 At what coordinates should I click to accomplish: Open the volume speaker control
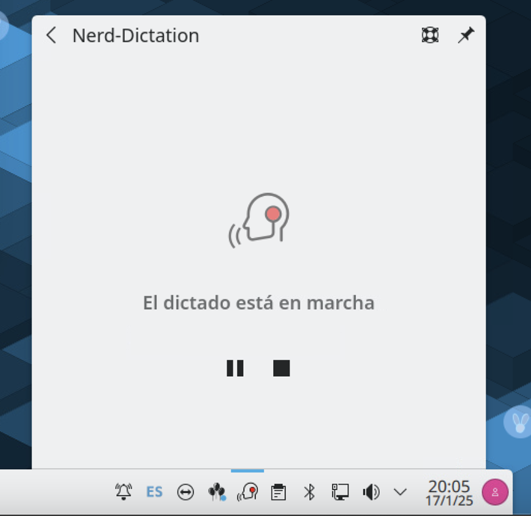[371, 492]
